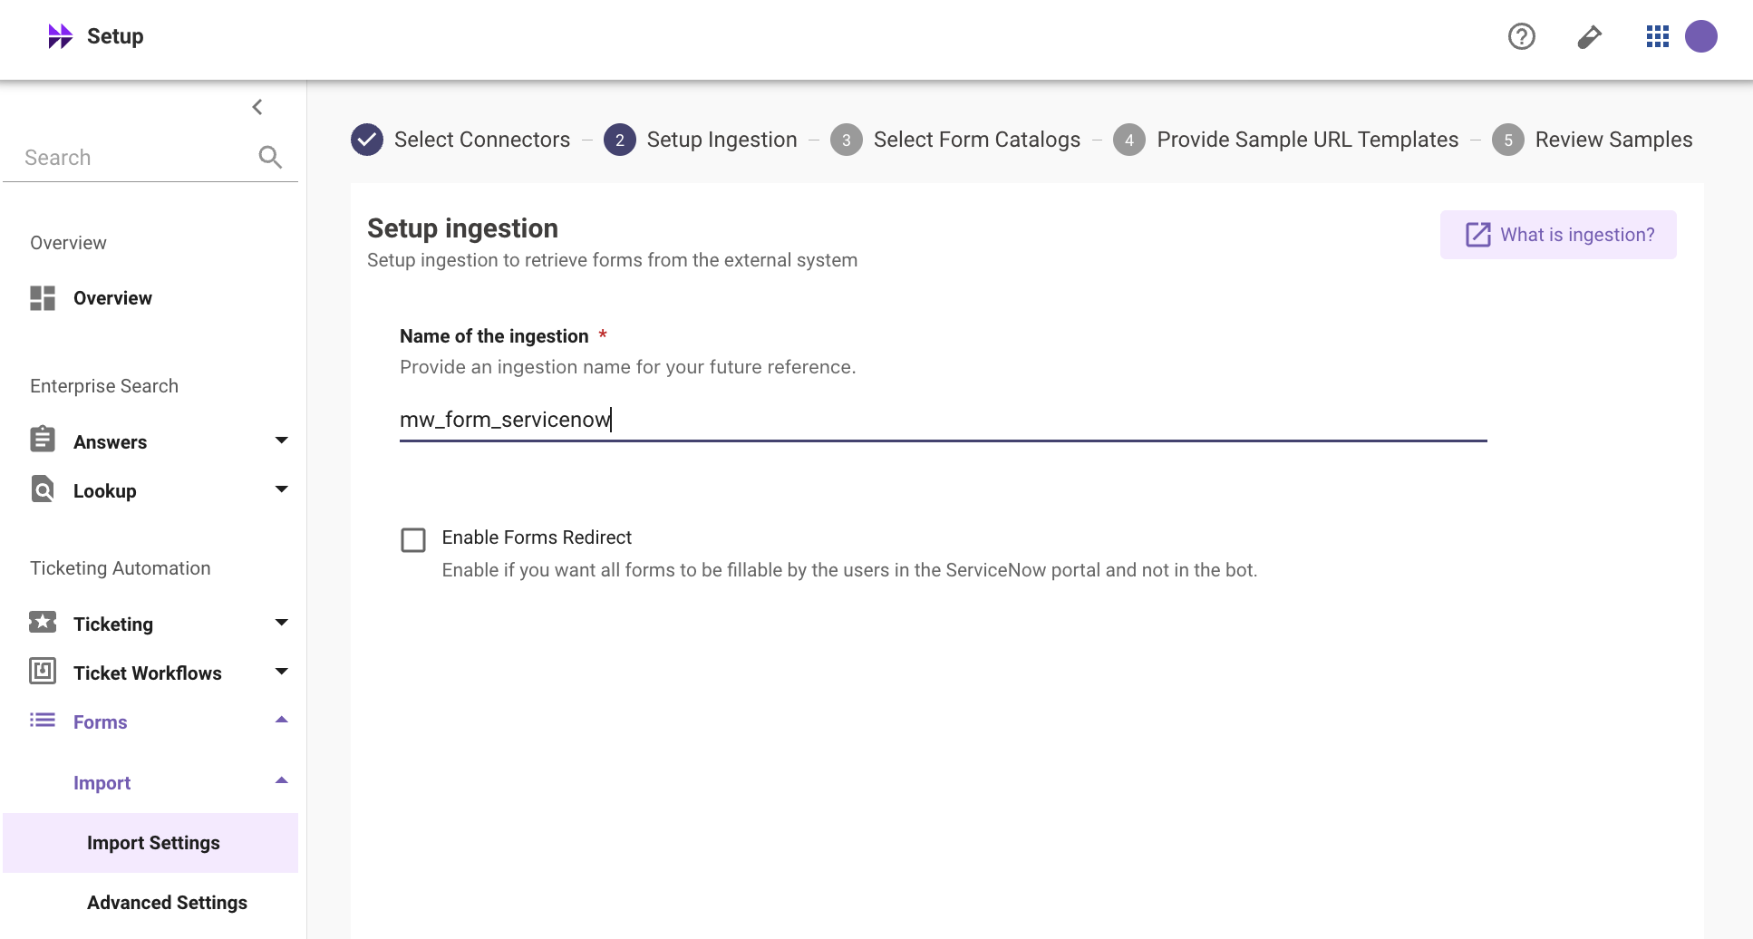Image resolution: width=1753 pixels, height=939 pixels.
Task: Go to Select Connectors step
Action: 461,140
